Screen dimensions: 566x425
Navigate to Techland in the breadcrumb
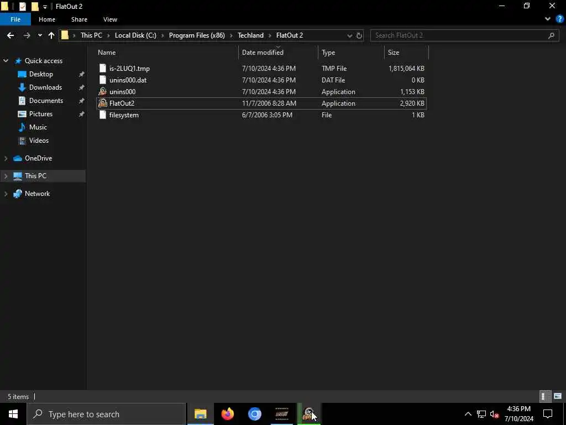250,35
